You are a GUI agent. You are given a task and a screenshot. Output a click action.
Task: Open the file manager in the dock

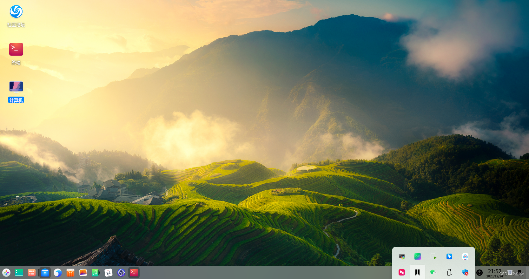coord(45,273)
